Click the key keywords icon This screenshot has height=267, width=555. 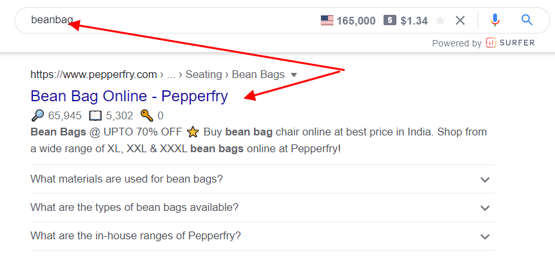point(146,116)
